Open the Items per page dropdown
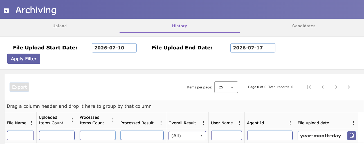 pyautogui.click(x=226, y=87)
